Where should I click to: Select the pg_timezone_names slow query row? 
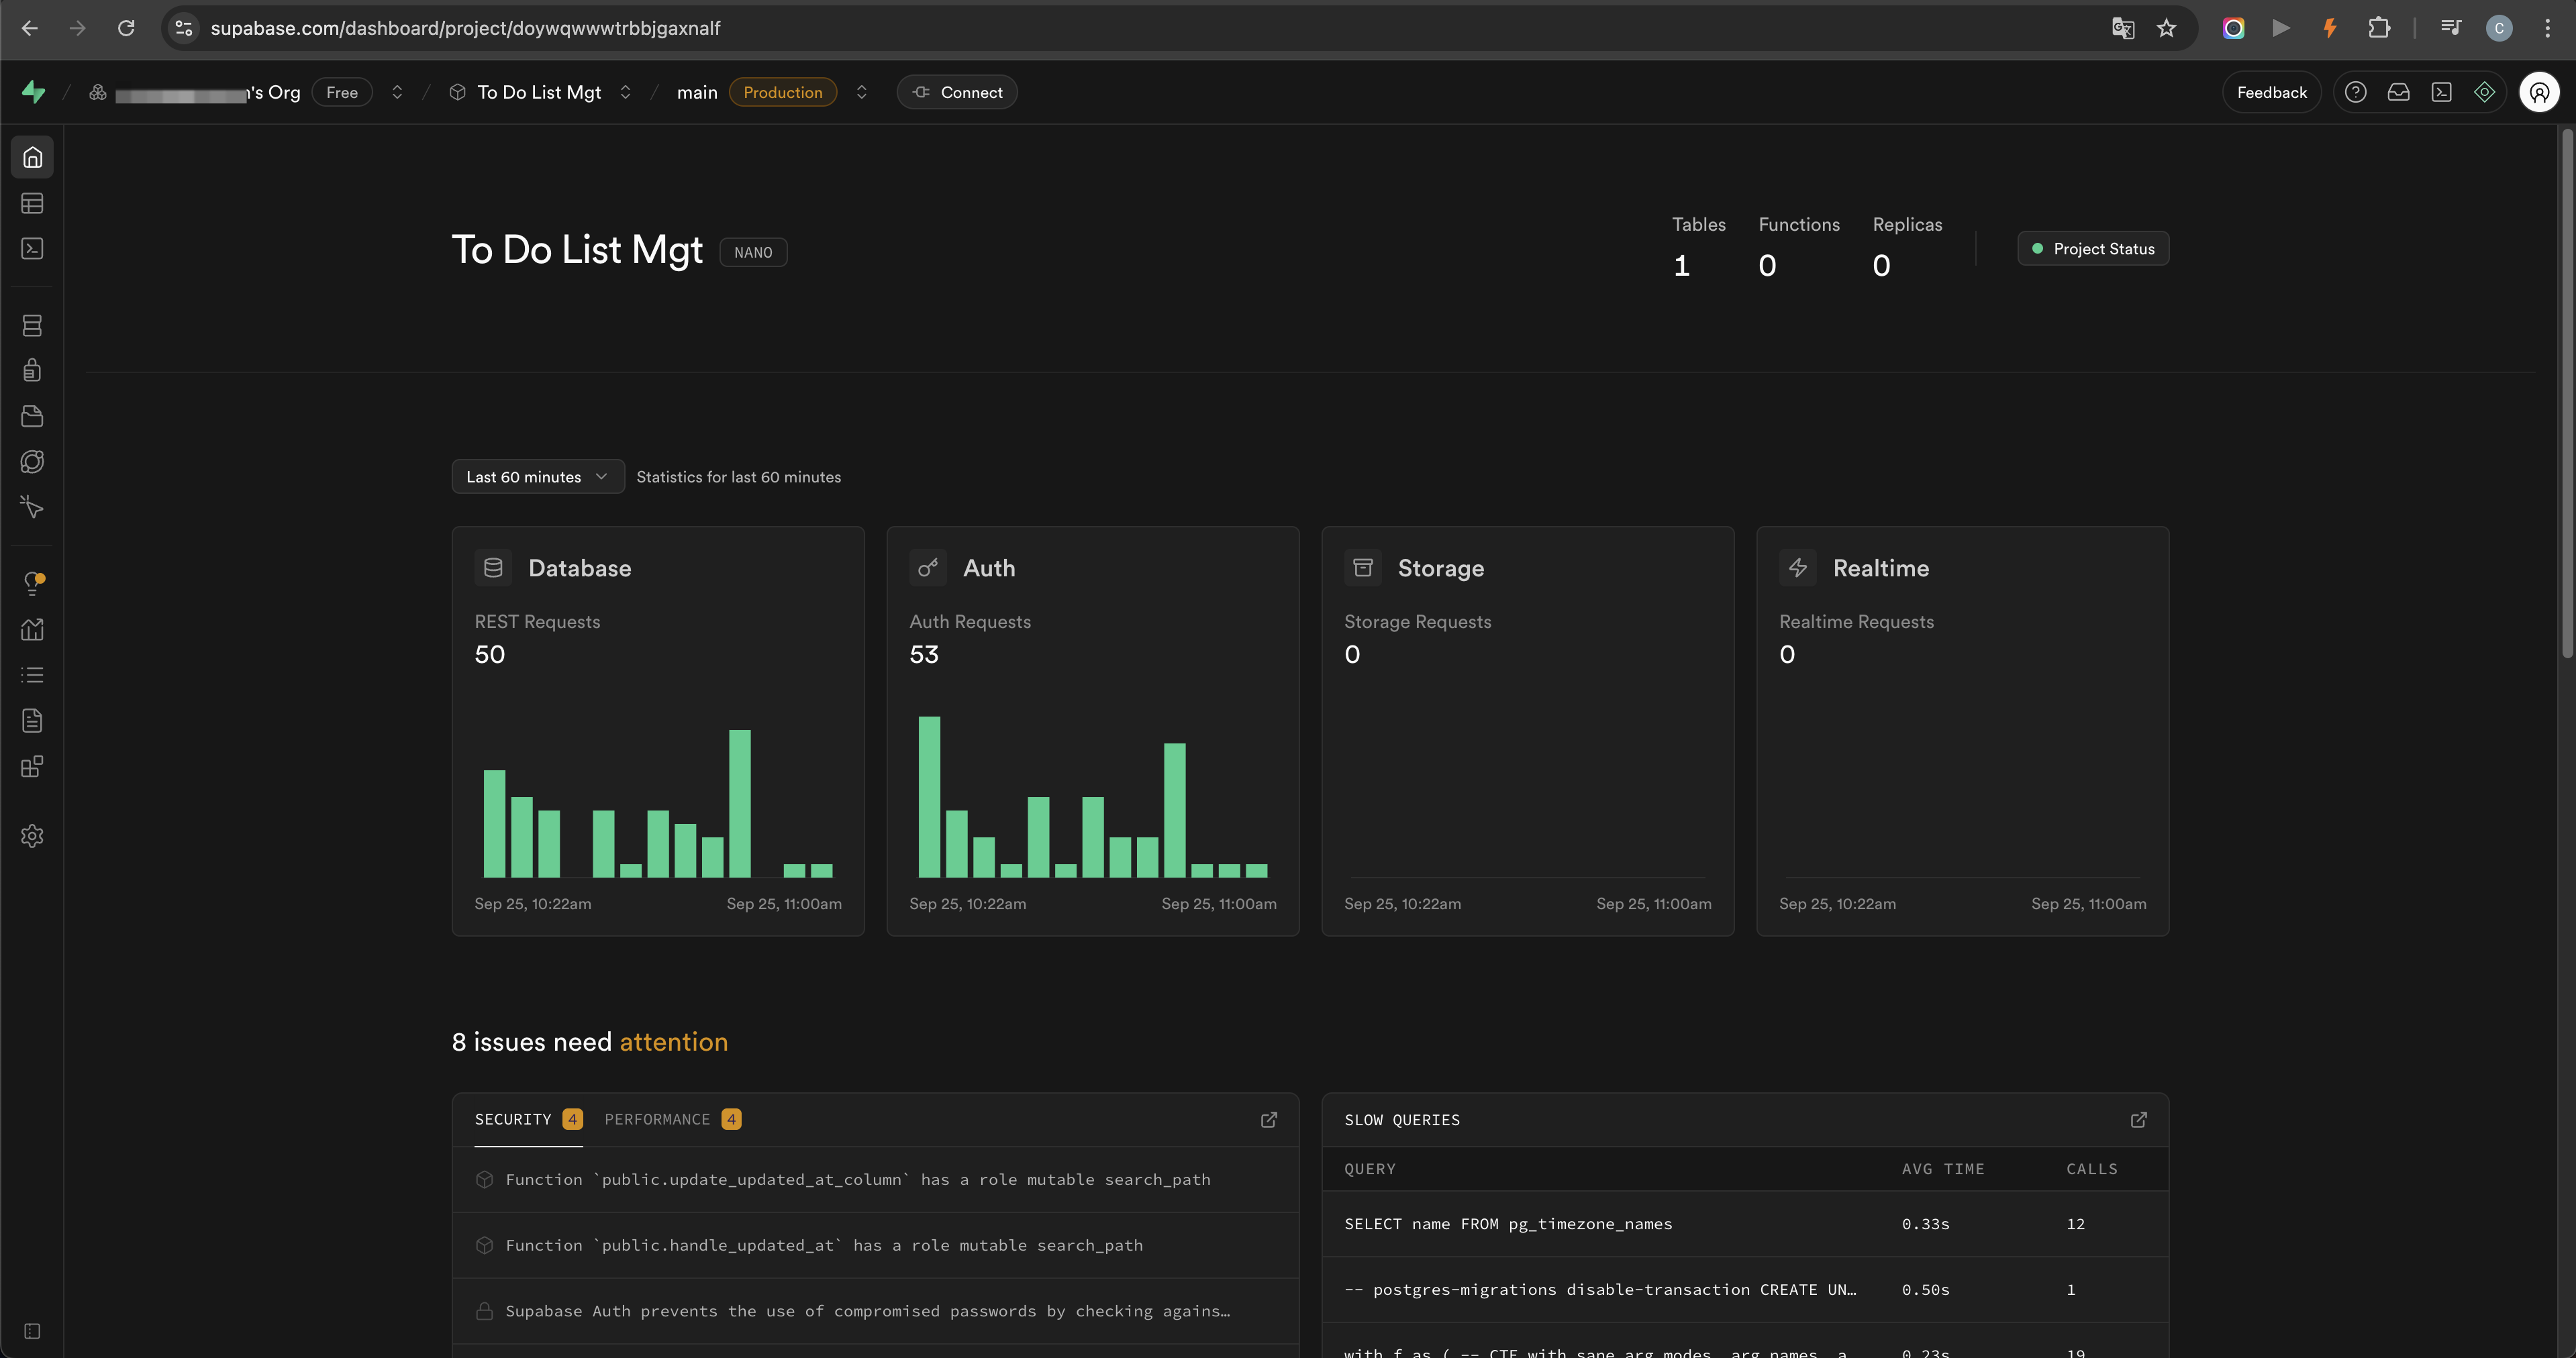point(1745,1224)
